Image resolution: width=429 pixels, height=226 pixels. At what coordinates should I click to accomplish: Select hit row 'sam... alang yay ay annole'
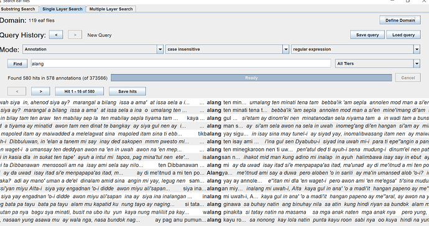[214, 181]
